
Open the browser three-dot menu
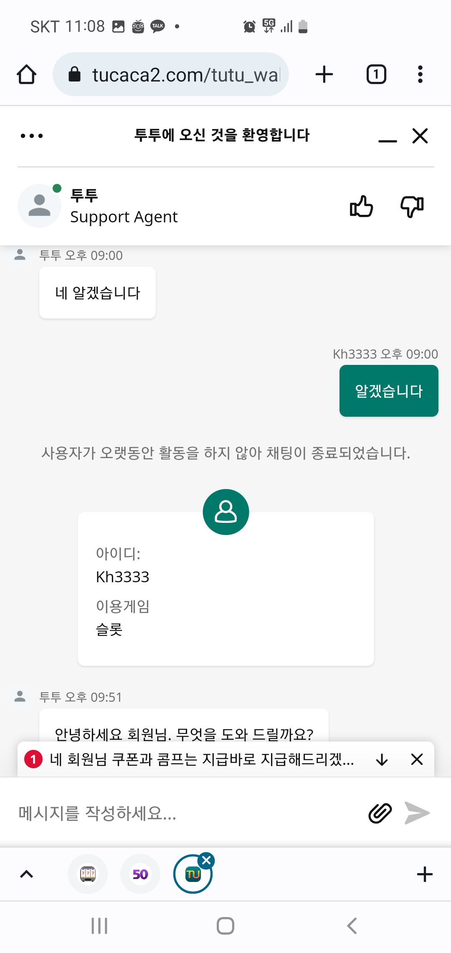tap(420, 74)
